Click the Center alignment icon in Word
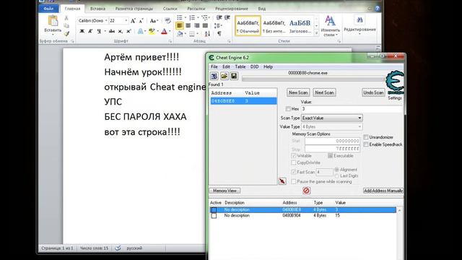This screenshot has height=260, width=462. [x=188, y=26]
